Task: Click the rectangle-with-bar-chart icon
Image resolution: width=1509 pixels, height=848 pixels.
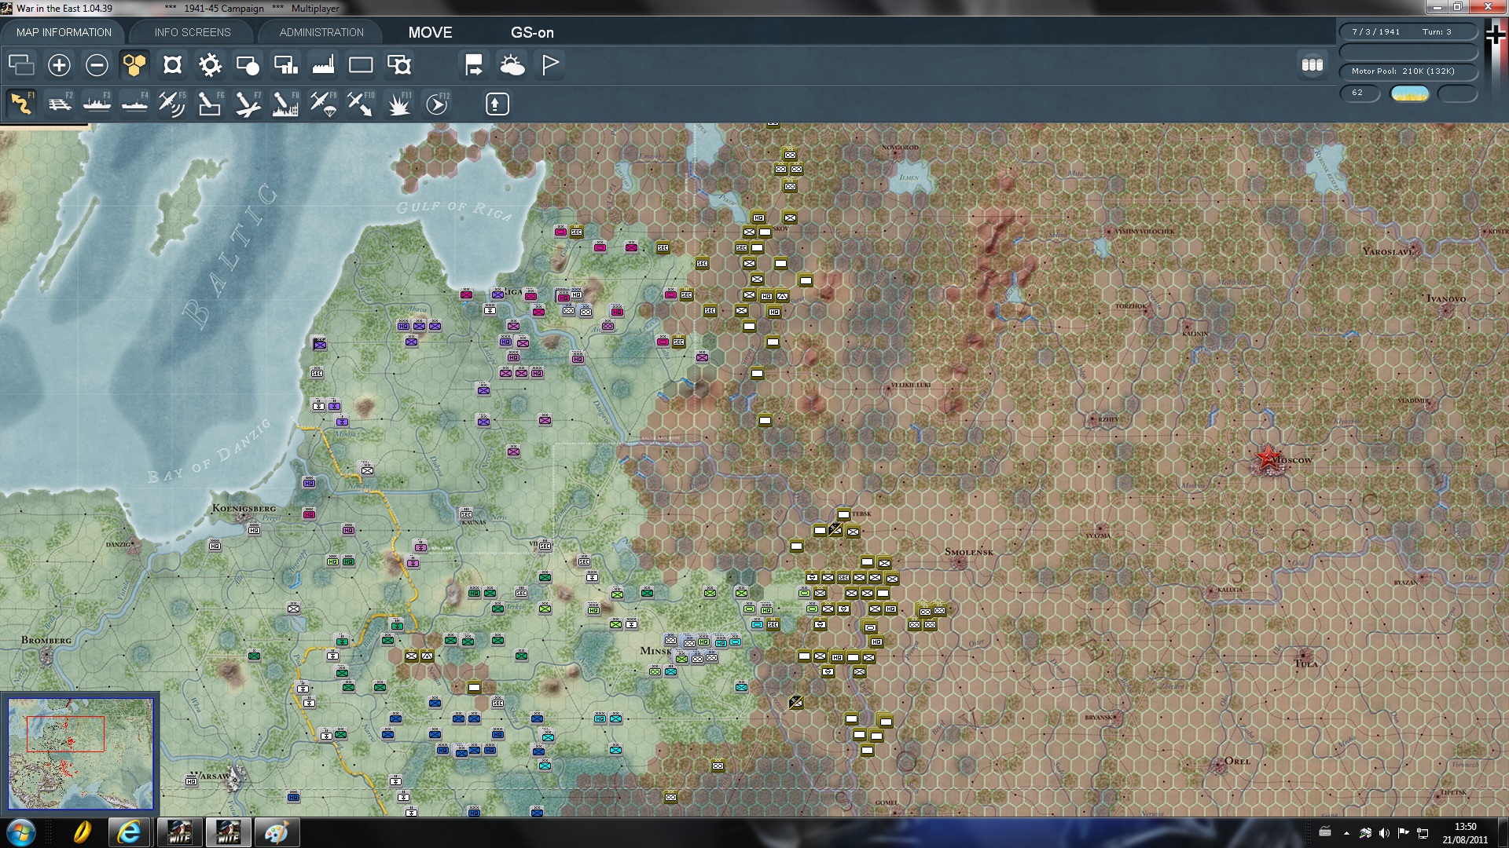Action: [285, 65]
